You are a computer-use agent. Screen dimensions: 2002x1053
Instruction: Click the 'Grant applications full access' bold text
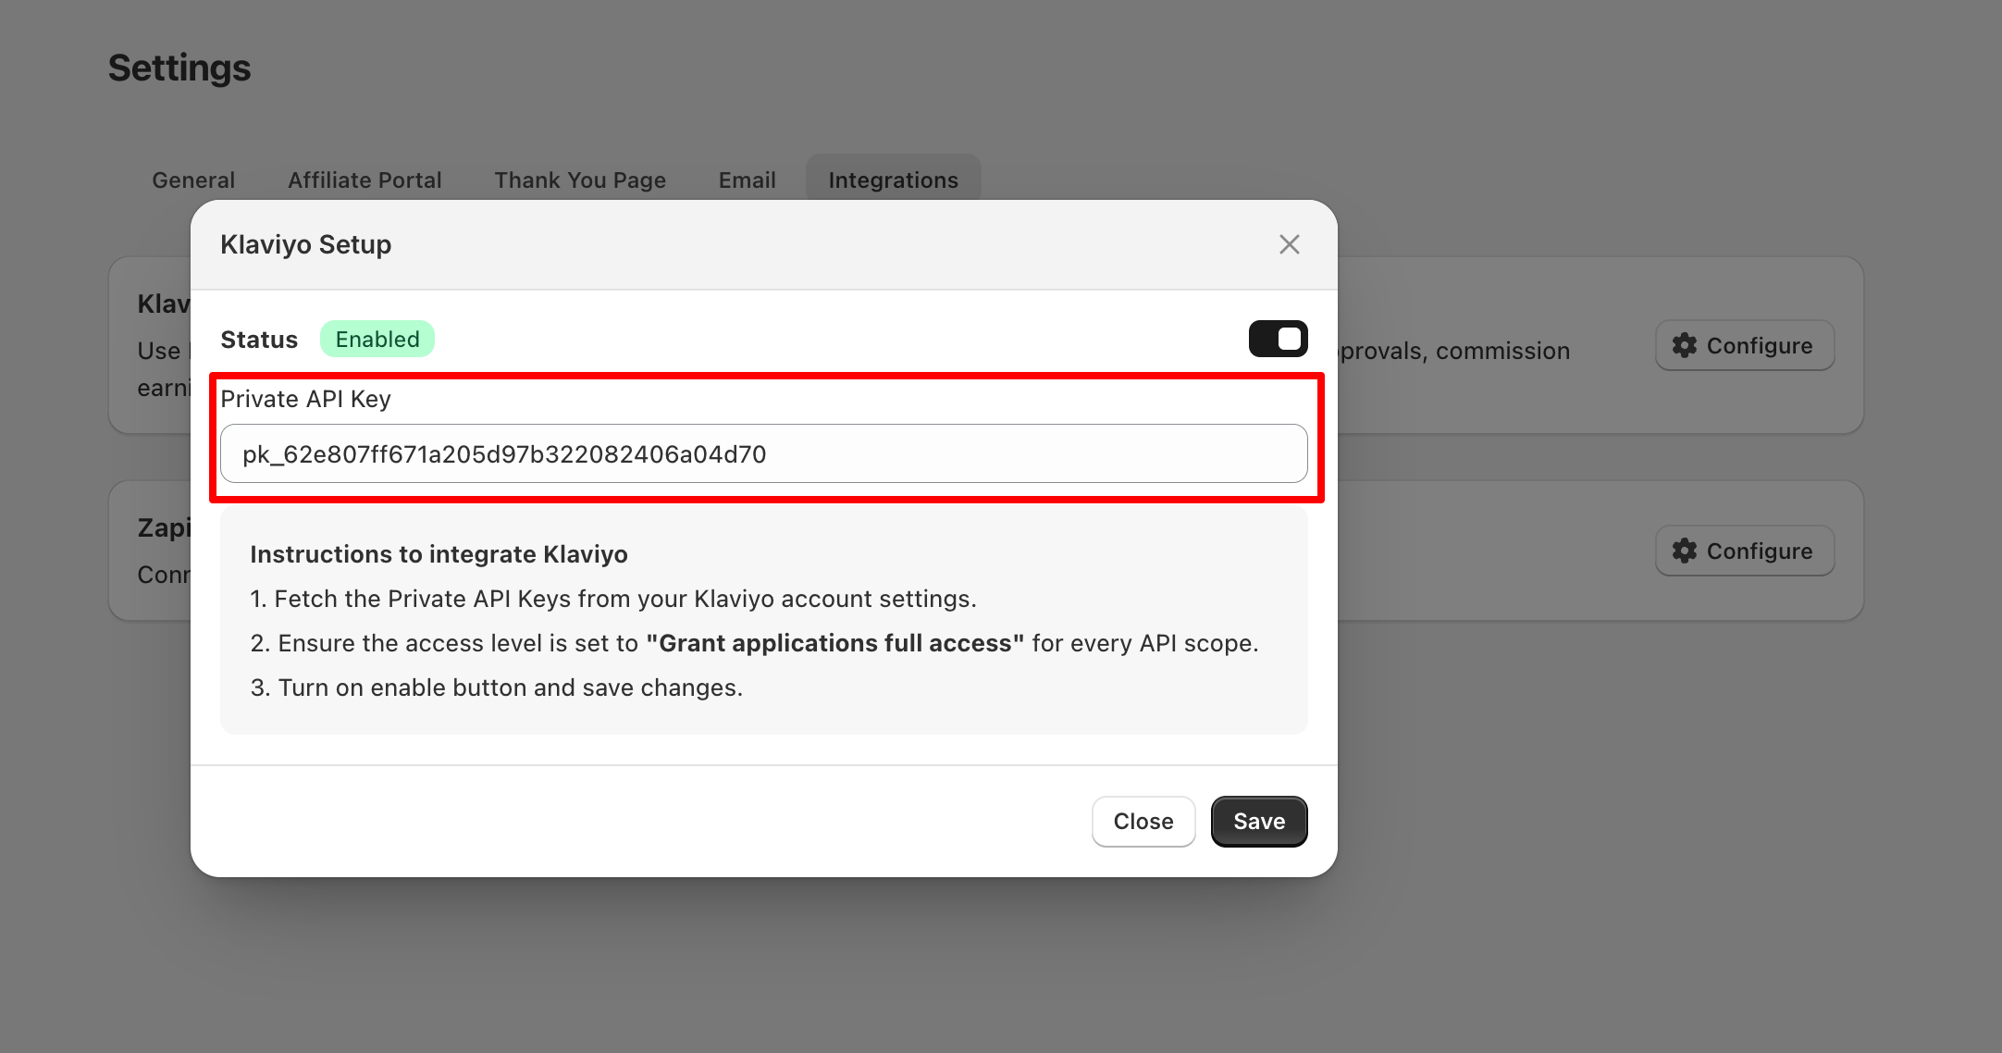point(834,643)
